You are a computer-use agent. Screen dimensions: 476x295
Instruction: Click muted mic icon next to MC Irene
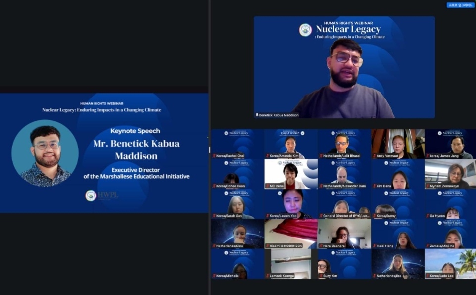[268, 186]
